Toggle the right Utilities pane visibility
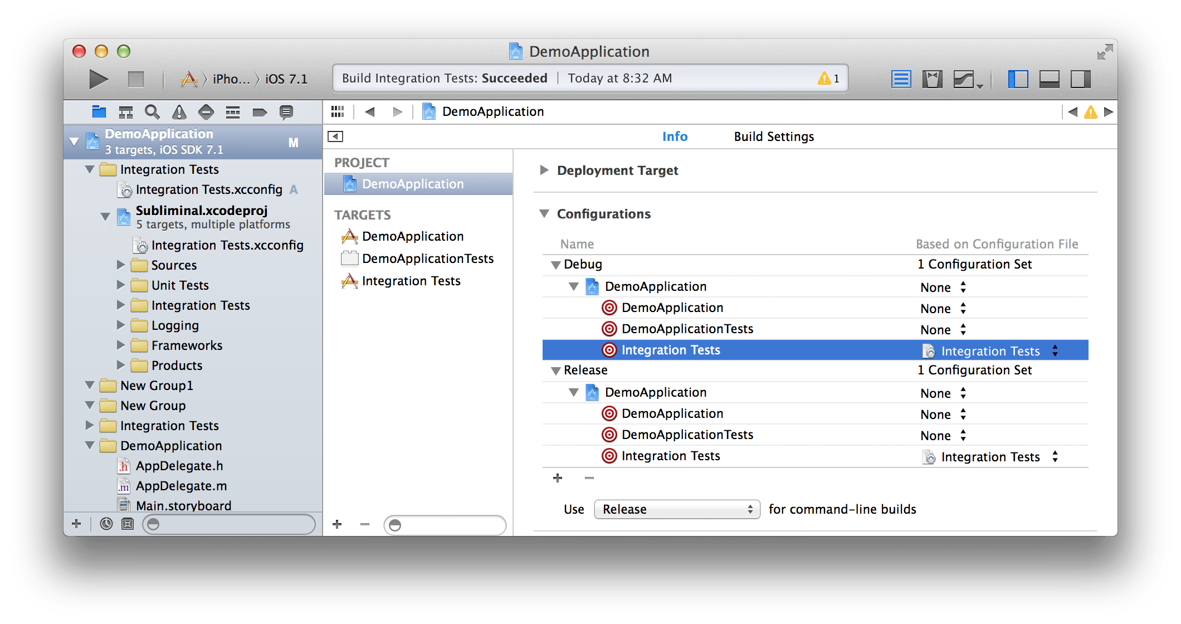 point(1080,79)
